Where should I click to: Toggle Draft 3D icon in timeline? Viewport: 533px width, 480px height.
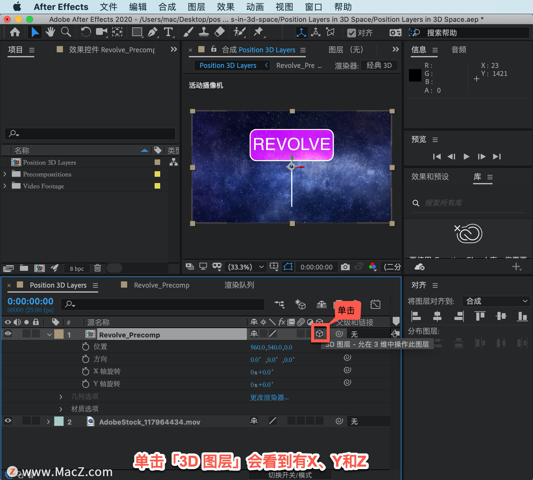300,304
